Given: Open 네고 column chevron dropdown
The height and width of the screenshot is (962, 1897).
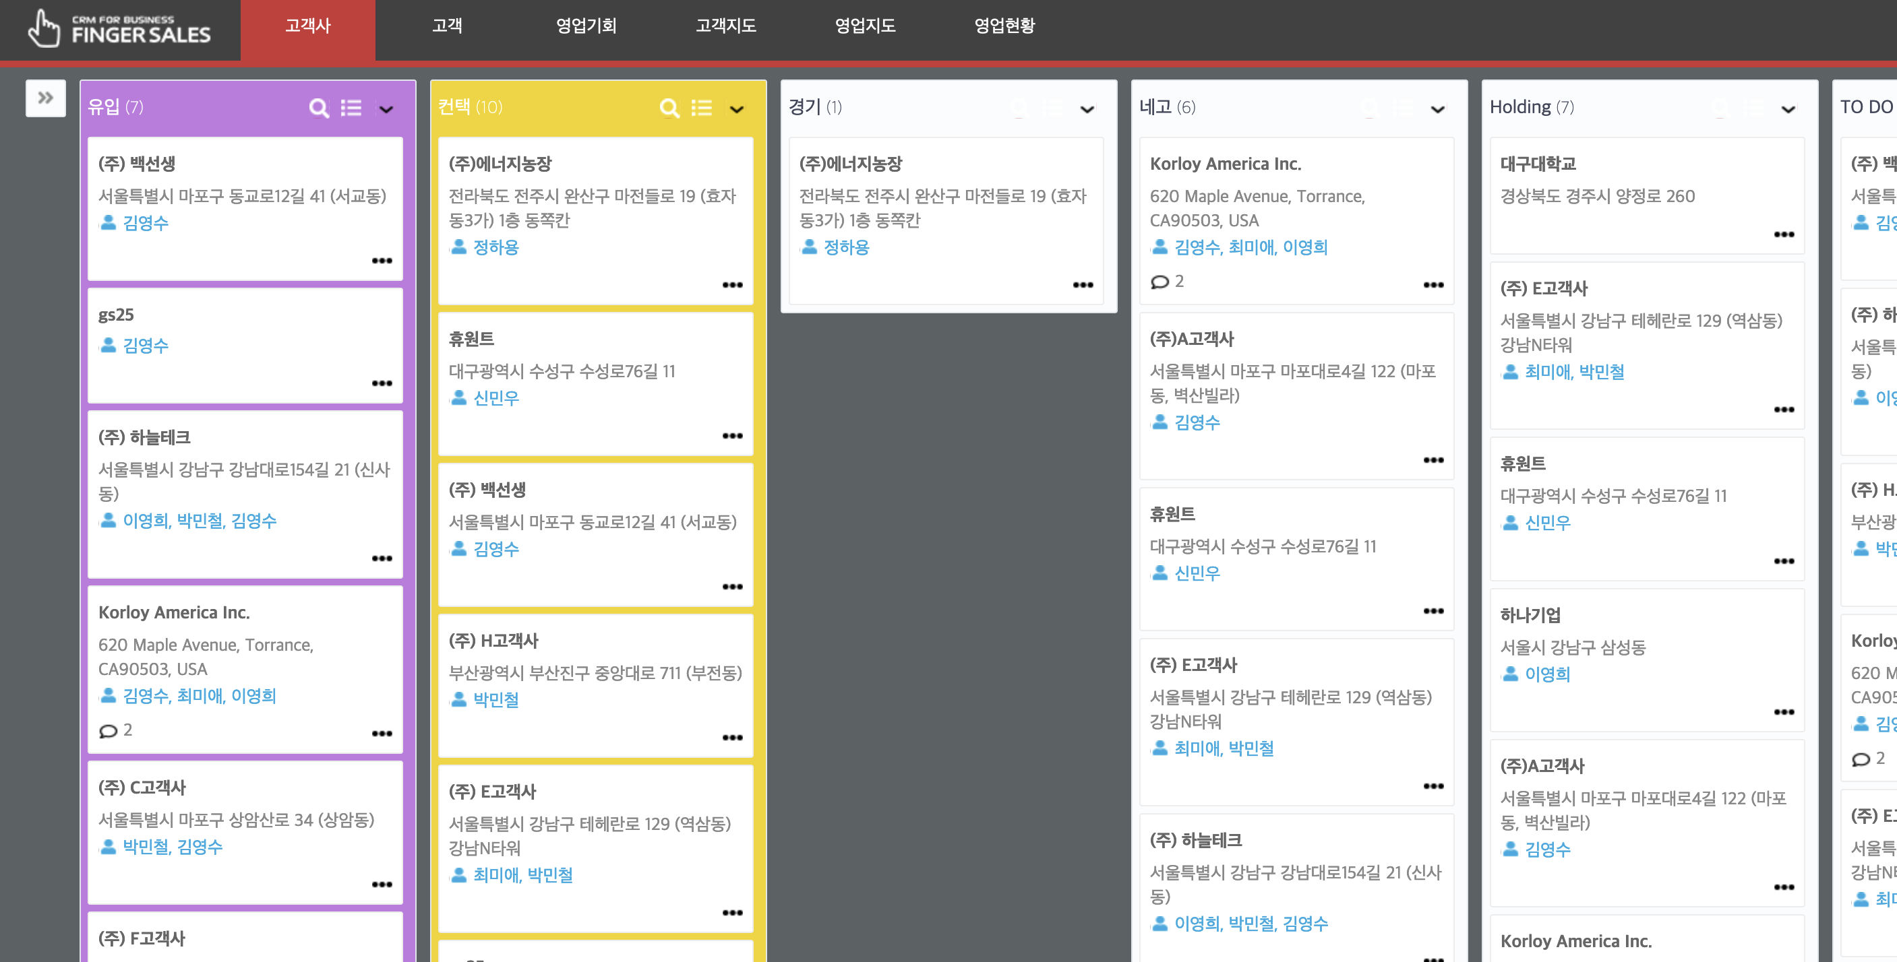Looking at the screenshot, I should 1437,110.
